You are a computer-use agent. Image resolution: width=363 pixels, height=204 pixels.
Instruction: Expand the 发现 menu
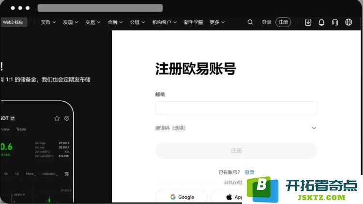tap(70, 22)
